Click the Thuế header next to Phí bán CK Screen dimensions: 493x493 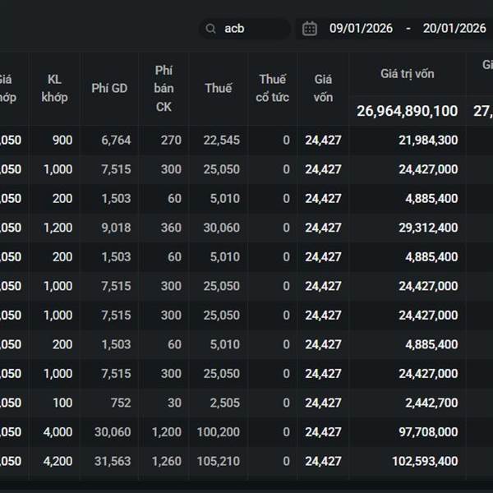[219, 89]
